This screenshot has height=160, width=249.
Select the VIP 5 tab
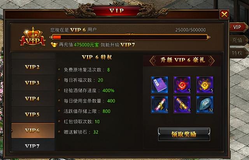pos(33,114)
